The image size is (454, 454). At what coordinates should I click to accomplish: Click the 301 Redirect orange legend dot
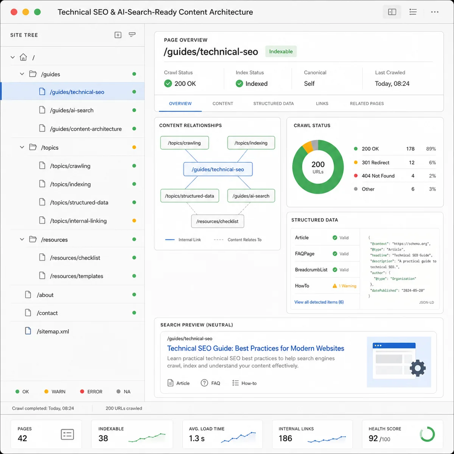[356, 162]
